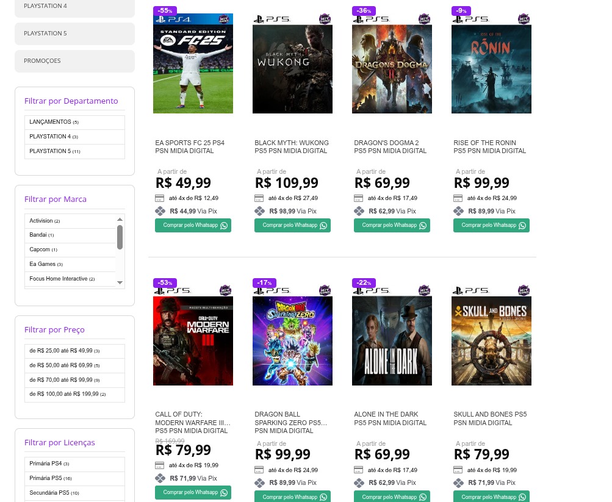Screen dimensions: 612x502
Task: Click WhatsApp icon on EA Sports FC 25 button
Action: (x=224, y=226)
